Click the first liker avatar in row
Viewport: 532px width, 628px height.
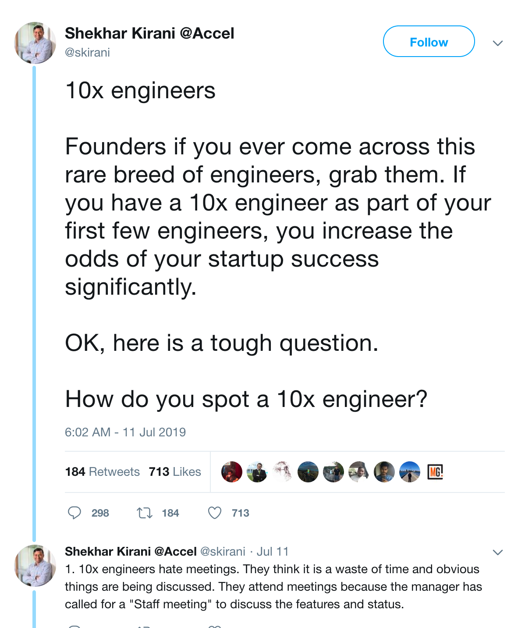[x=232, y=472]
